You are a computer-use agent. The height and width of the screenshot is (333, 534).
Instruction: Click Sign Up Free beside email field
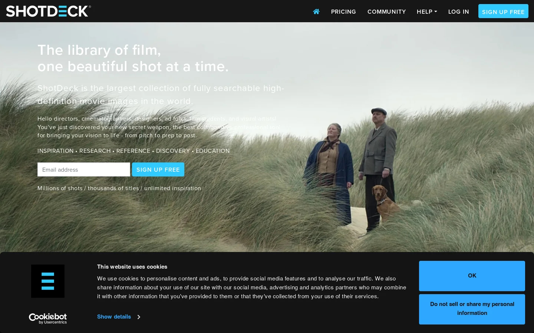click(158, 169)
